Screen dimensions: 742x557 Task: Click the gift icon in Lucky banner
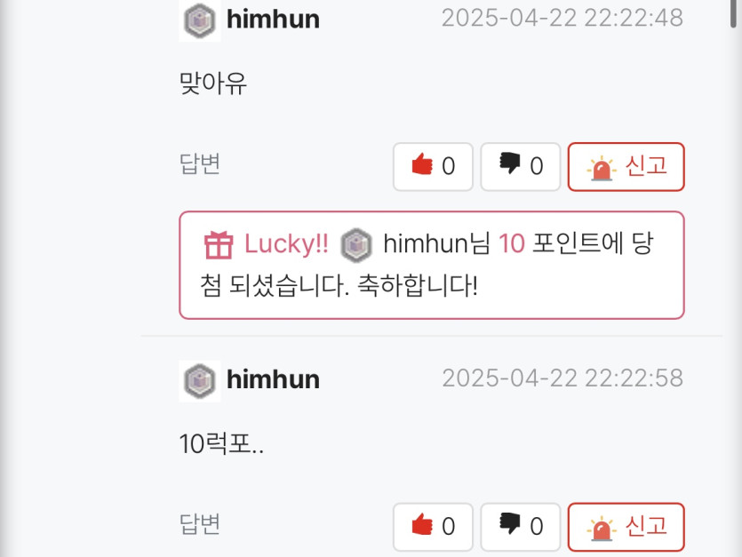click(x=218, y=244)
